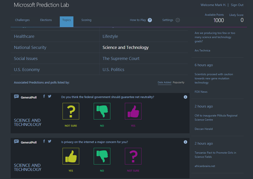
Task: Share net neutrality poll on Facebook
Action: point(44,96)
